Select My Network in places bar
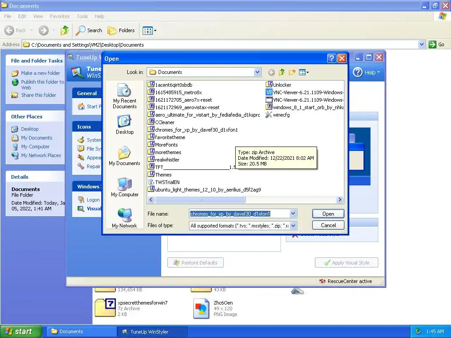Screen dimensions: 451x338 125,218
